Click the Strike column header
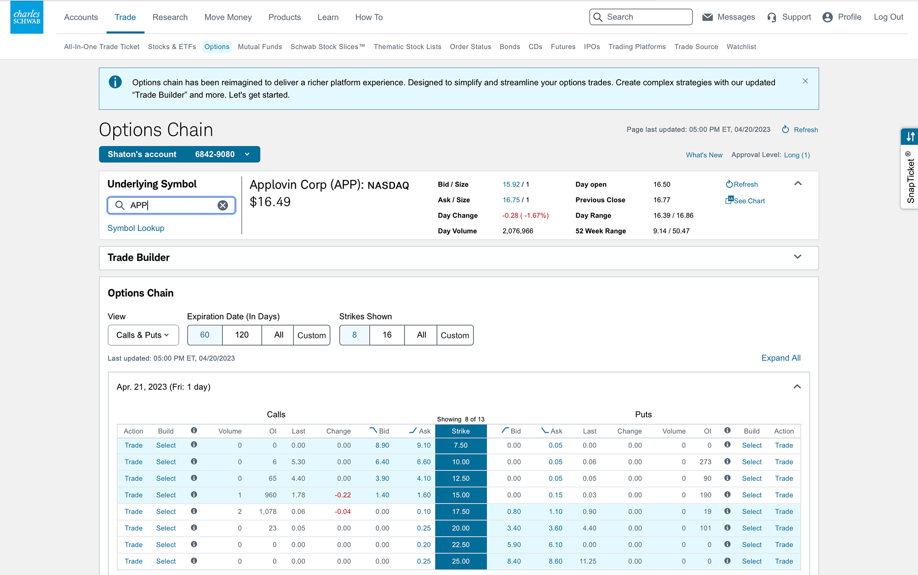This screenshot has height=575, width=918. (x=461, y=431)
